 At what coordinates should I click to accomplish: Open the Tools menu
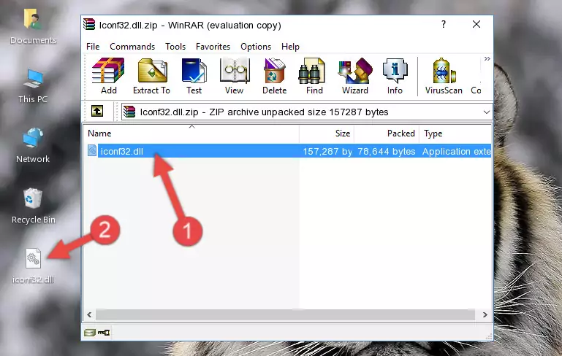(175, 47)
